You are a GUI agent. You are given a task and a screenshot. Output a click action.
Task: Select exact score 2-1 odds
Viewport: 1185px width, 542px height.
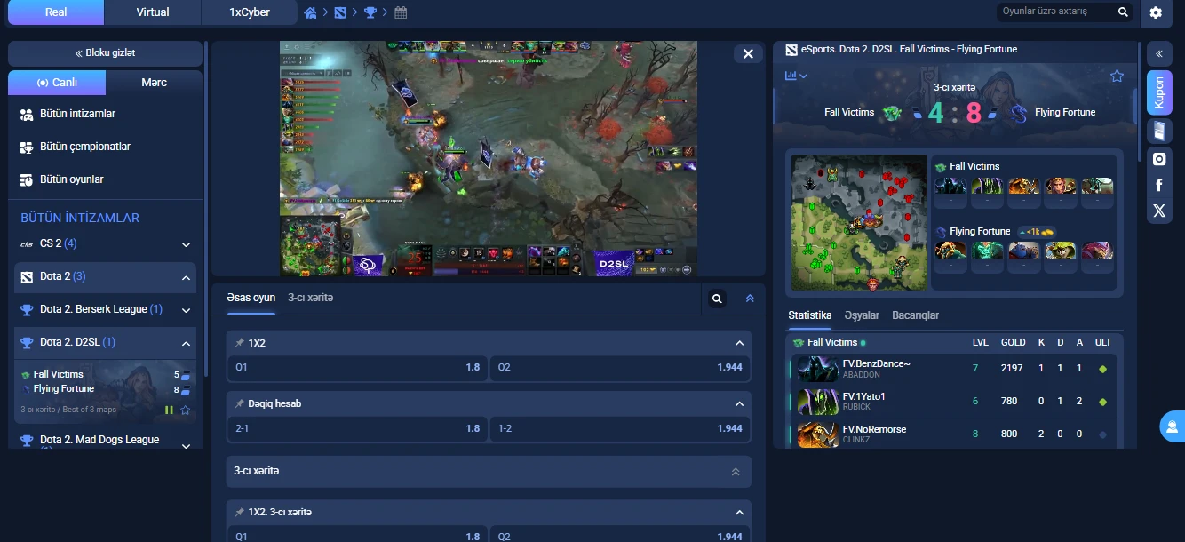pyautogui.click(x=357, y=428)
